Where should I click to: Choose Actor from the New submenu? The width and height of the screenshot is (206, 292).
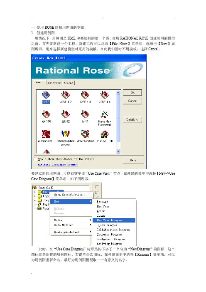tap(114, 211)
